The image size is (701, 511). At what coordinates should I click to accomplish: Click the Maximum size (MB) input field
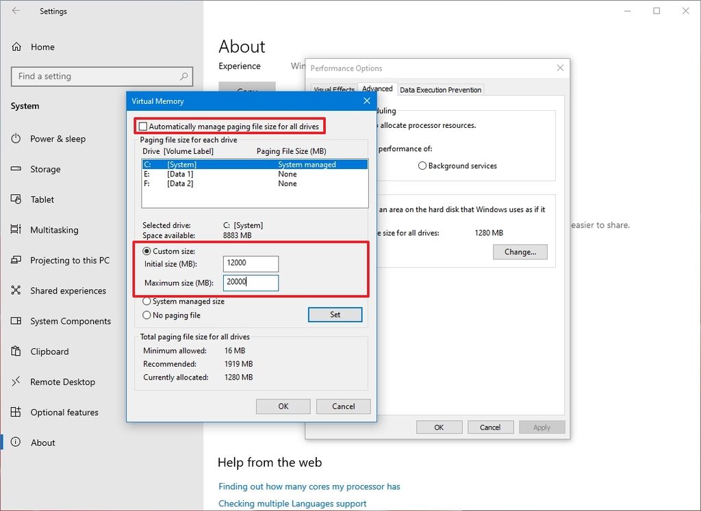point(251,283)
